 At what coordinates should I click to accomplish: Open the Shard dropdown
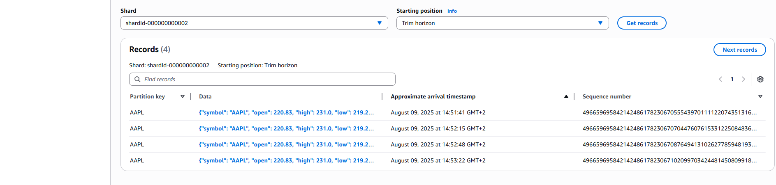point(254,23)
